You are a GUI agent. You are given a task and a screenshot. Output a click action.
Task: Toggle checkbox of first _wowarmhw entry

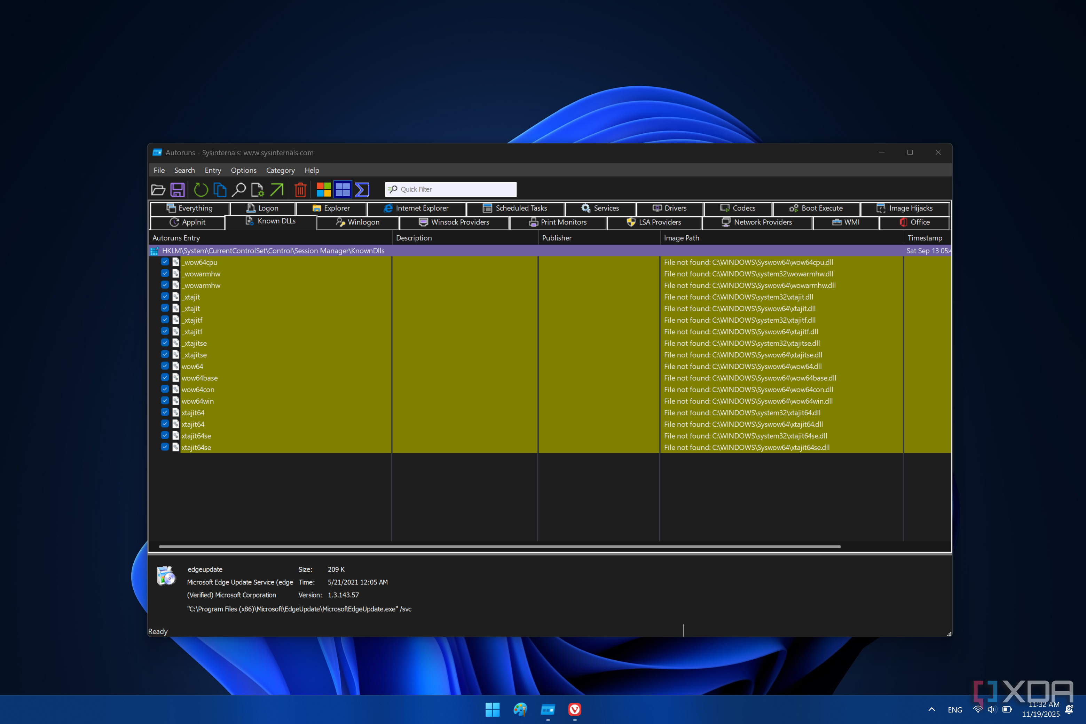(x=165, y=273)
